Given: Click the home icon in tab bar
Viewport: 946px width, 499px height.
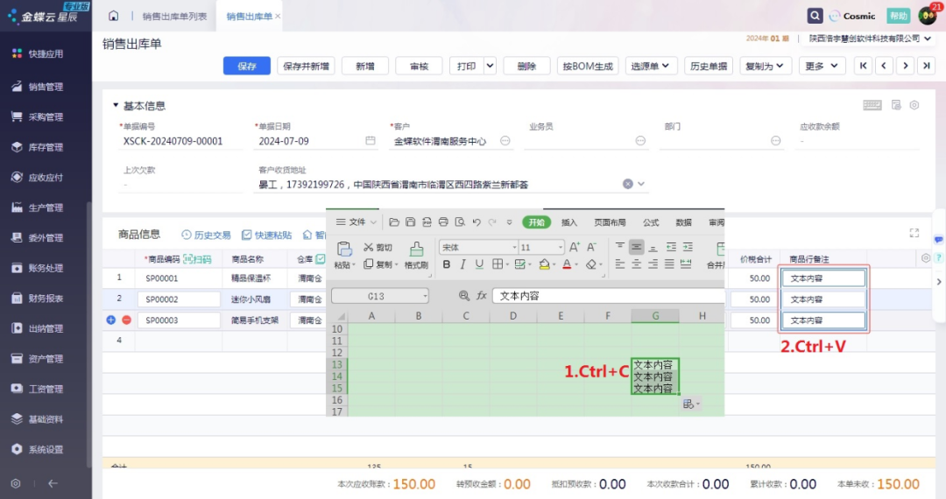Looking at the screenshot, I should (x=113, y=16).
